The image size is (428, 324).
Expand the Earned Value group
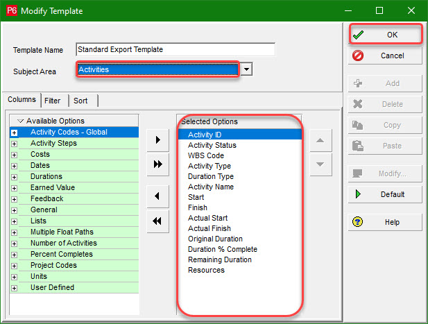(14, 188)
